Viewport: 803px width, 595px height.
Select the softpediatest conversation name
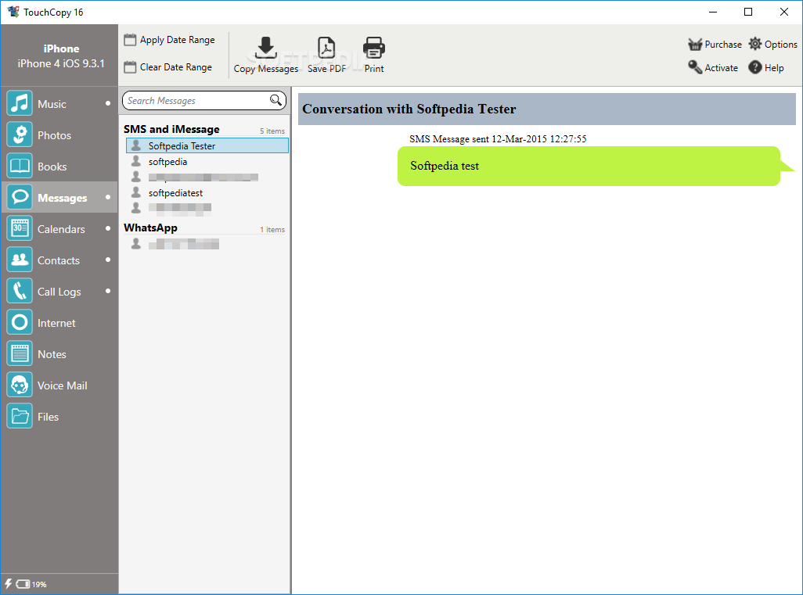tap(175, 193)
